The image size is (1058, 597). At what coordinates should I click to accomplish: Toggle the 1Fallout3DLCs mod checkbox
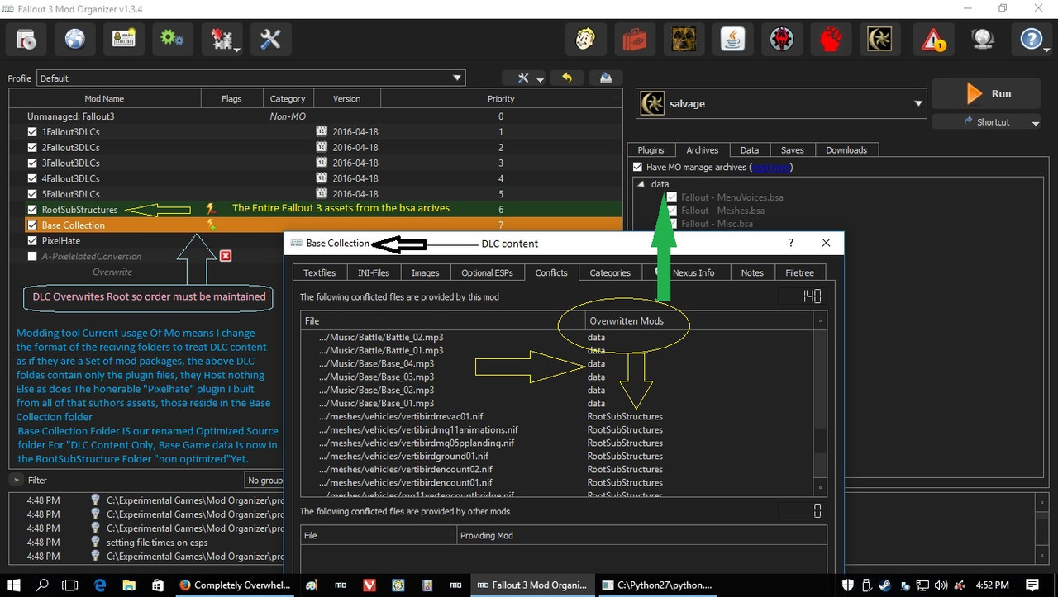[32, 132]
